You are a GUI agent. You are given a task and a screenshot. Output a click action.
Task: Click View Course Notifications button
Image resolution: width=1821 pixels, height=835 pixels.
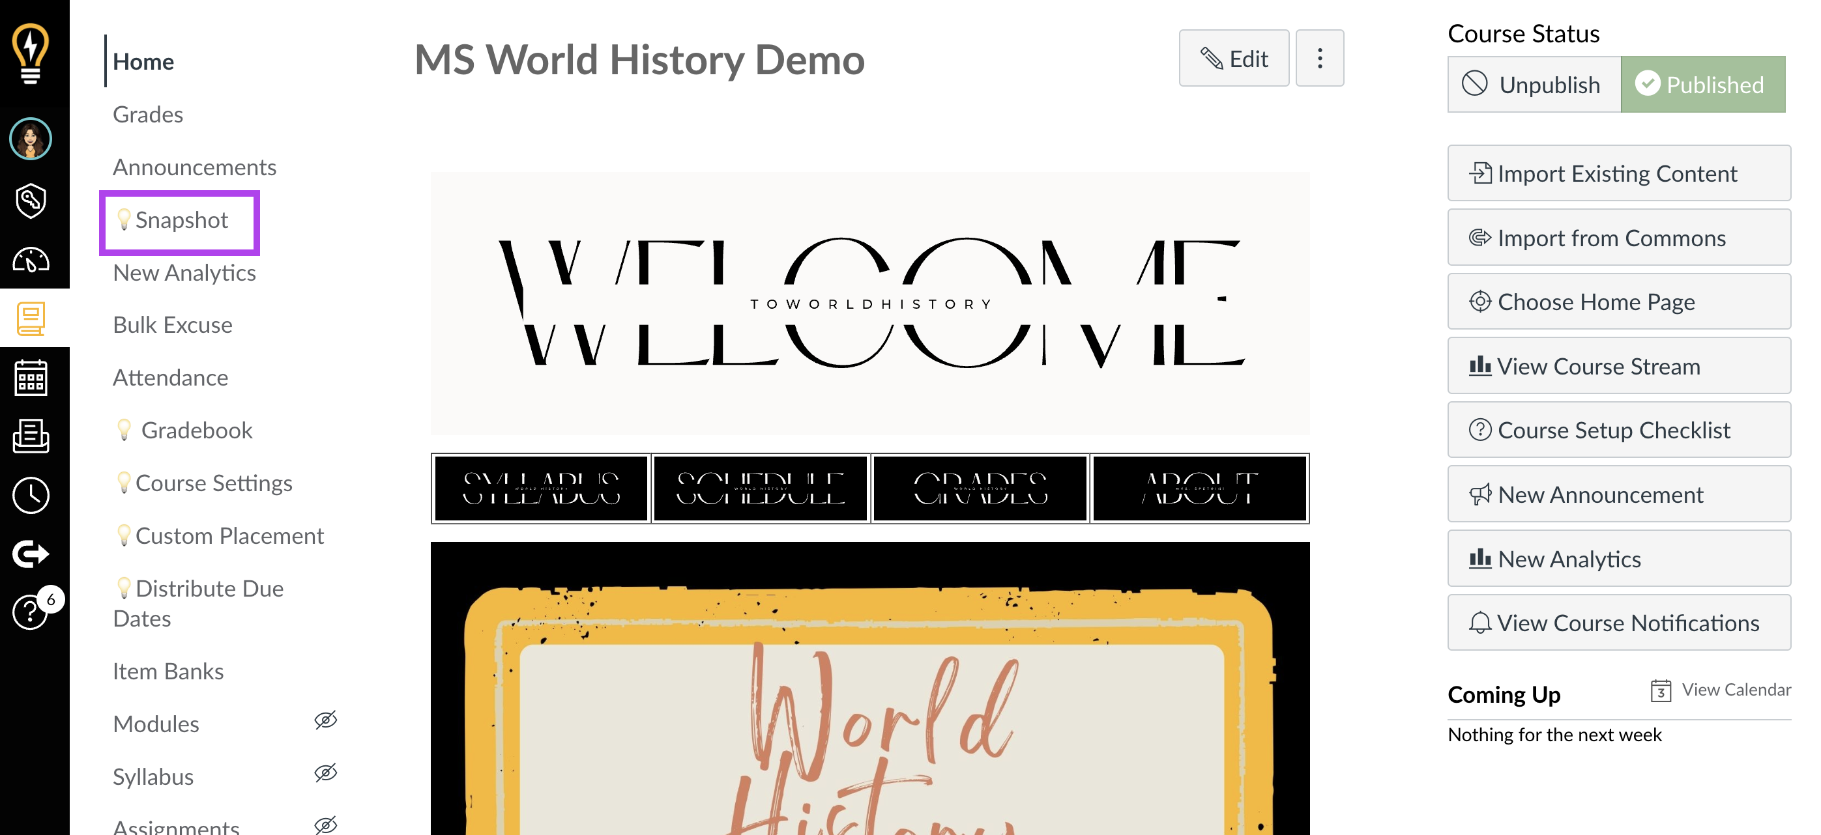[1619, 623]
